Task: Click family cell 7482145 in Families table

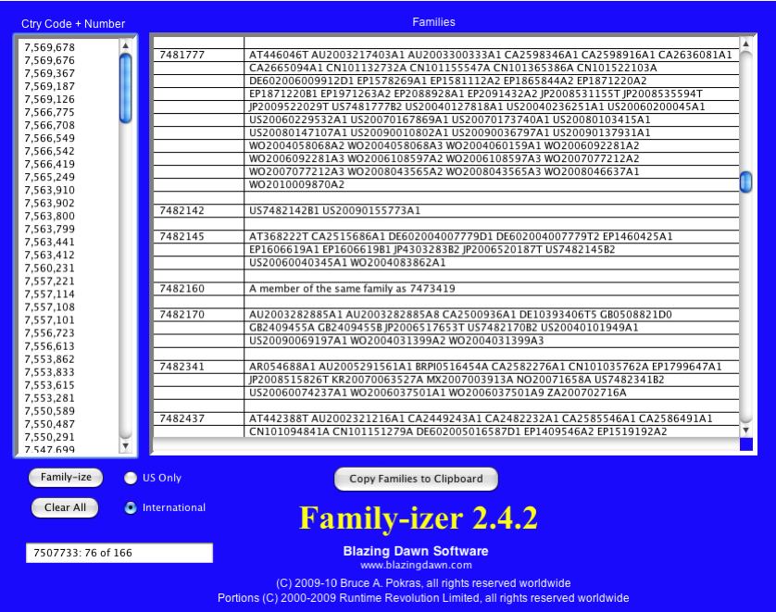Action: coord(199,236)
